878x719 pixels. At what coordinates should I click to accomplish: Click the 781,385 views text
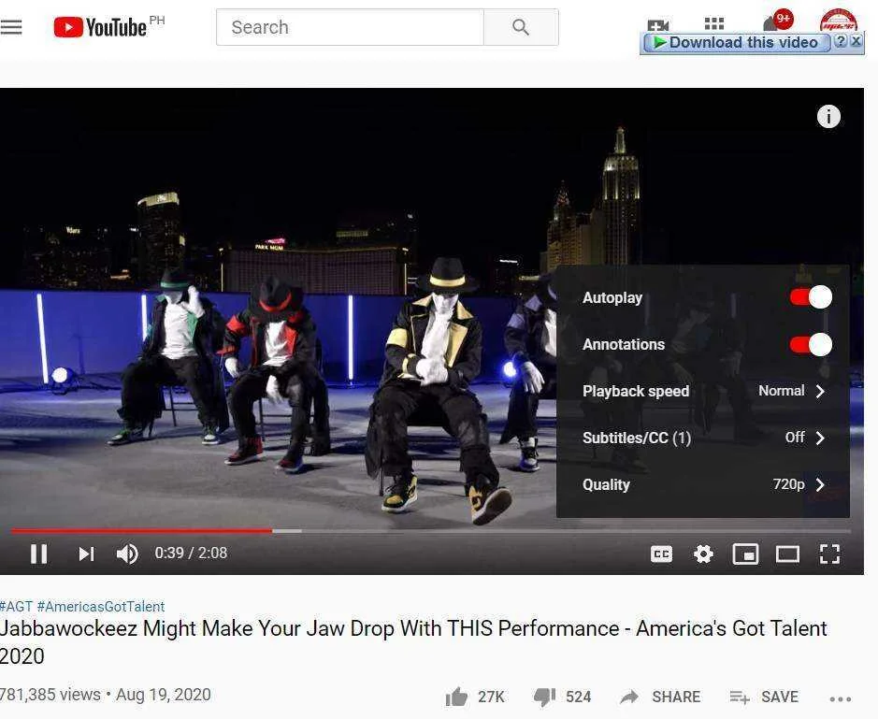tap(50, 695)
